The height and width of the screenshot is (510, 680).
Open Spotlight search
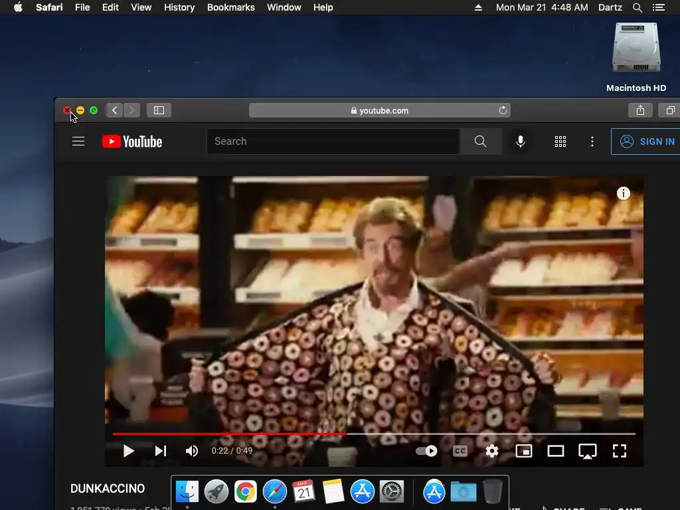tap(637, 7)
